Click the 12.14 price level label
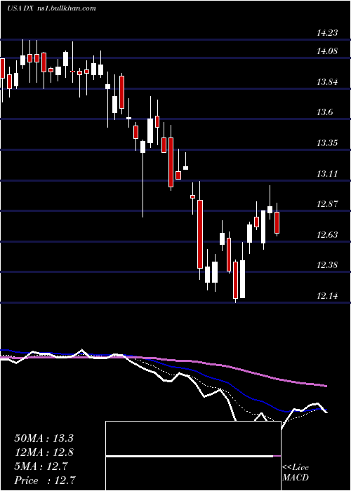 pos(328,295)
